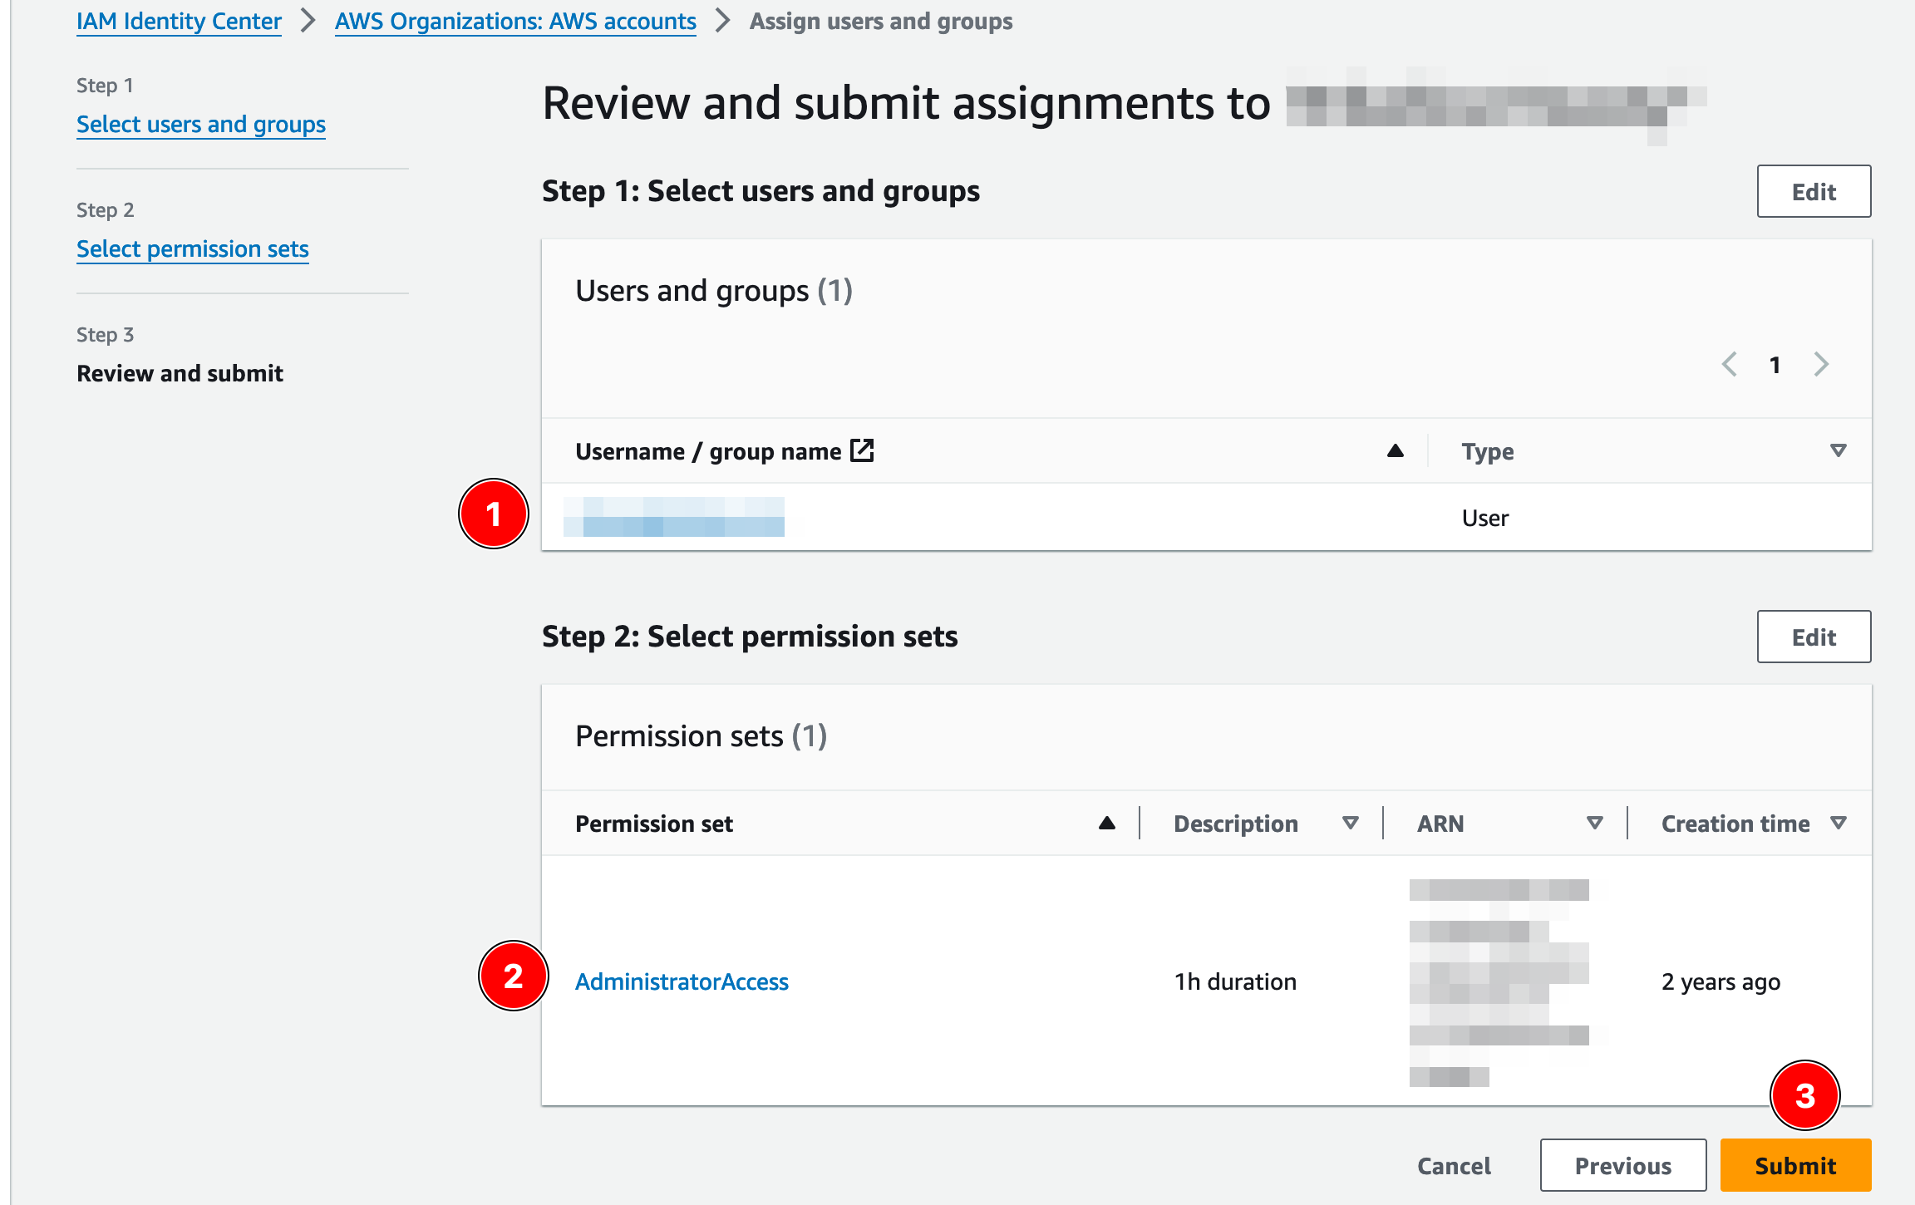
Task: Open IAM Identity Center breadcrumb
Action: (179, 22)
